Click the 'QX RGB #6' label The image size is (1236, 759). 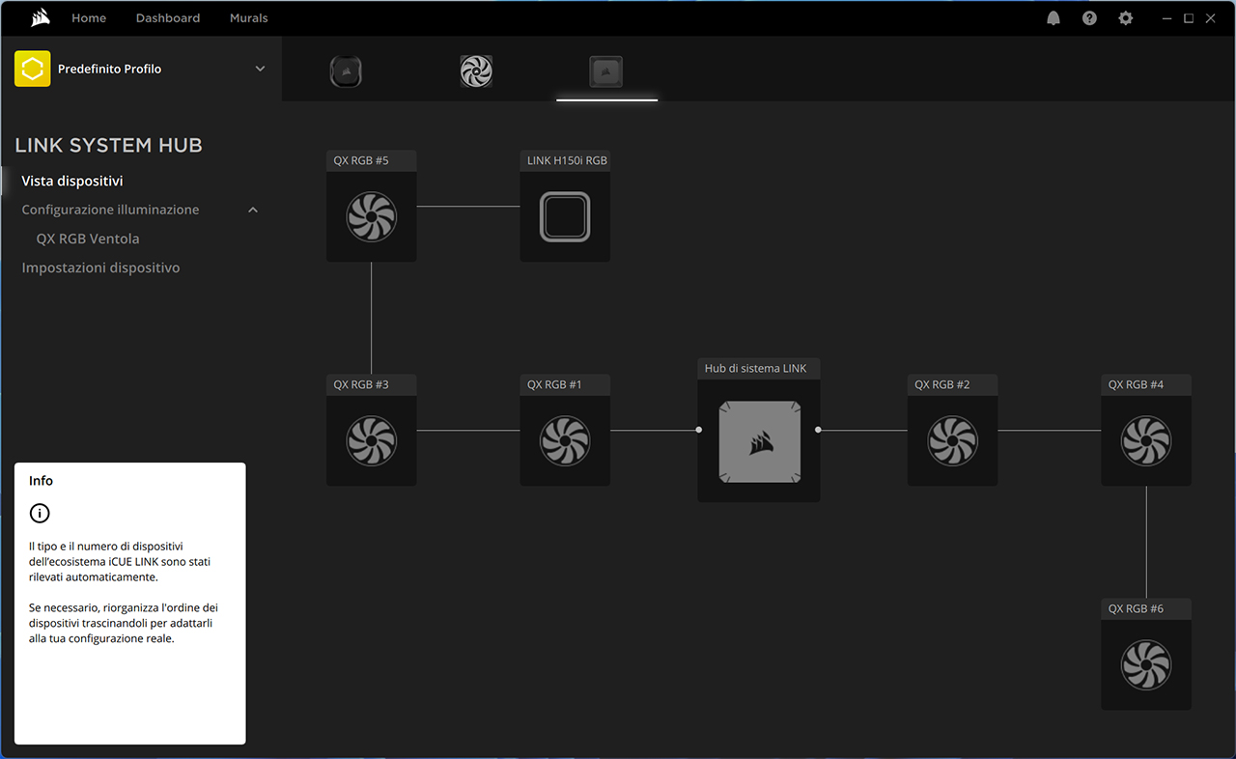click(x=1136, y=609)
